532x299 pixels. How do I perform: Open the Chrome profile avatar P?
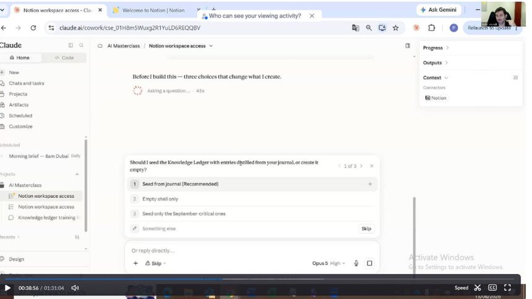coord(453,28)
